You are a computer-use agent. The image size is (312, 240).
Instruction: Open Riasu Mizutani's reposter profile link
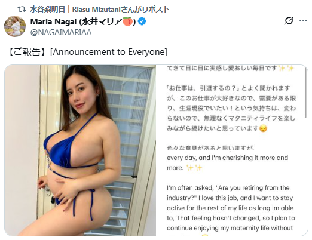(x=100, y=10)
